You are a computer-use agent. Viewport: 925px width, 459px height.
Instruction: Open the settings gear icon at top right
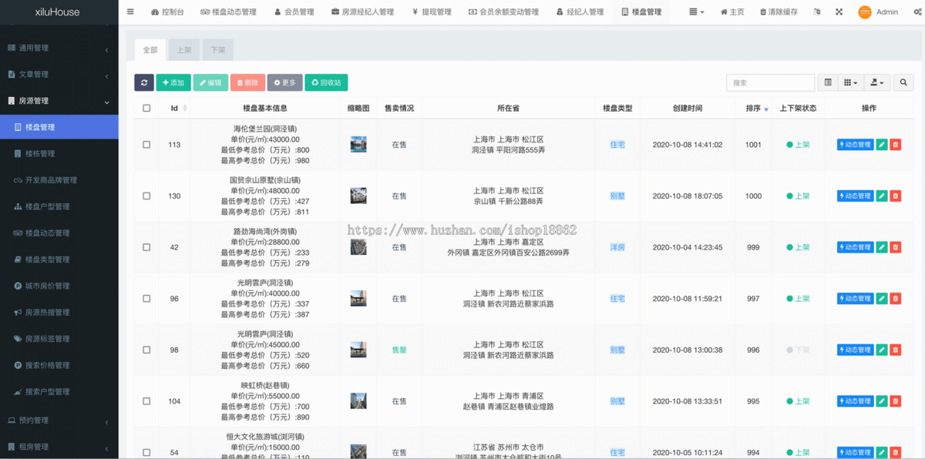click(917, 12)
